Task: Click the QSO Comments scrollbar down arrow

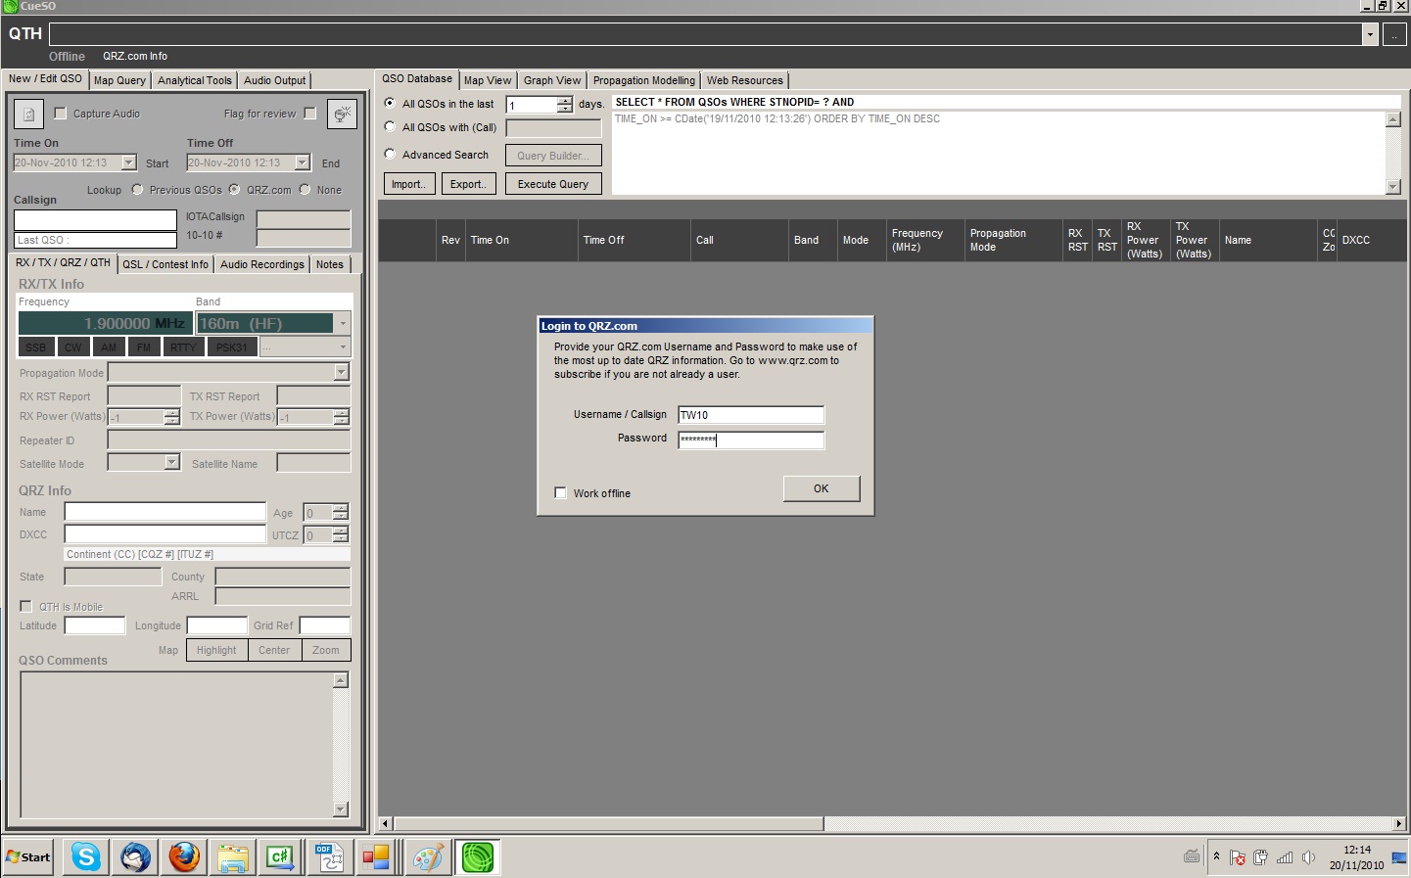Action: pyautogui.click(x=341, y=809)
